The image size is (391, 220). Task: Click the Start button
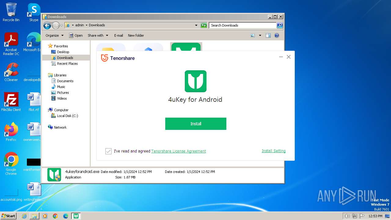[x=9, y=216]
